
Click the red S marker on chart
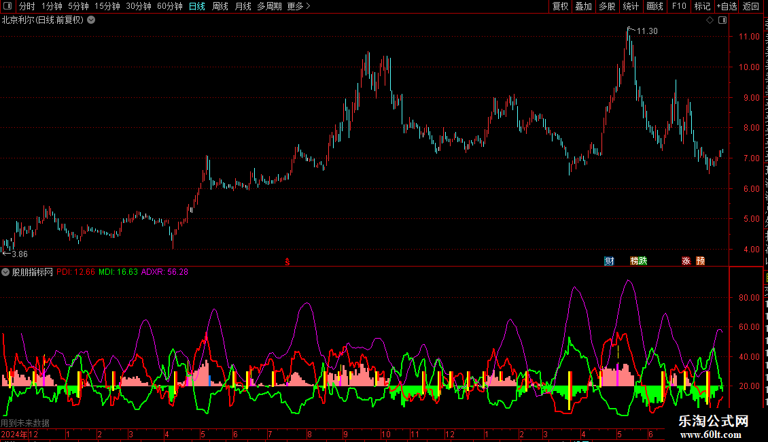click(x=287, y=262)
